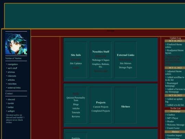Open the 'Started a blog' linked log entry
This screenshot has height=139, width=185.
click(x=174, y=60)
